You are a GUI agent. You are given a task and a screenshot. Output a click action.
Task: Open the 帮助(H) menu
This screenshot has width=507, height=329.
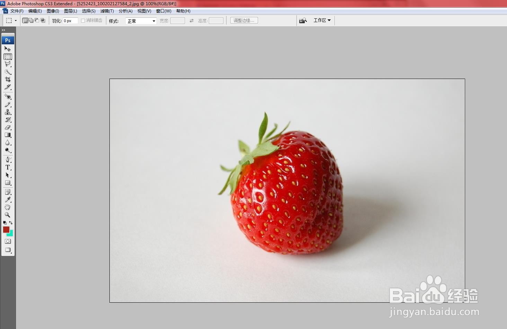pyautogui.click(x=183, y=11)
